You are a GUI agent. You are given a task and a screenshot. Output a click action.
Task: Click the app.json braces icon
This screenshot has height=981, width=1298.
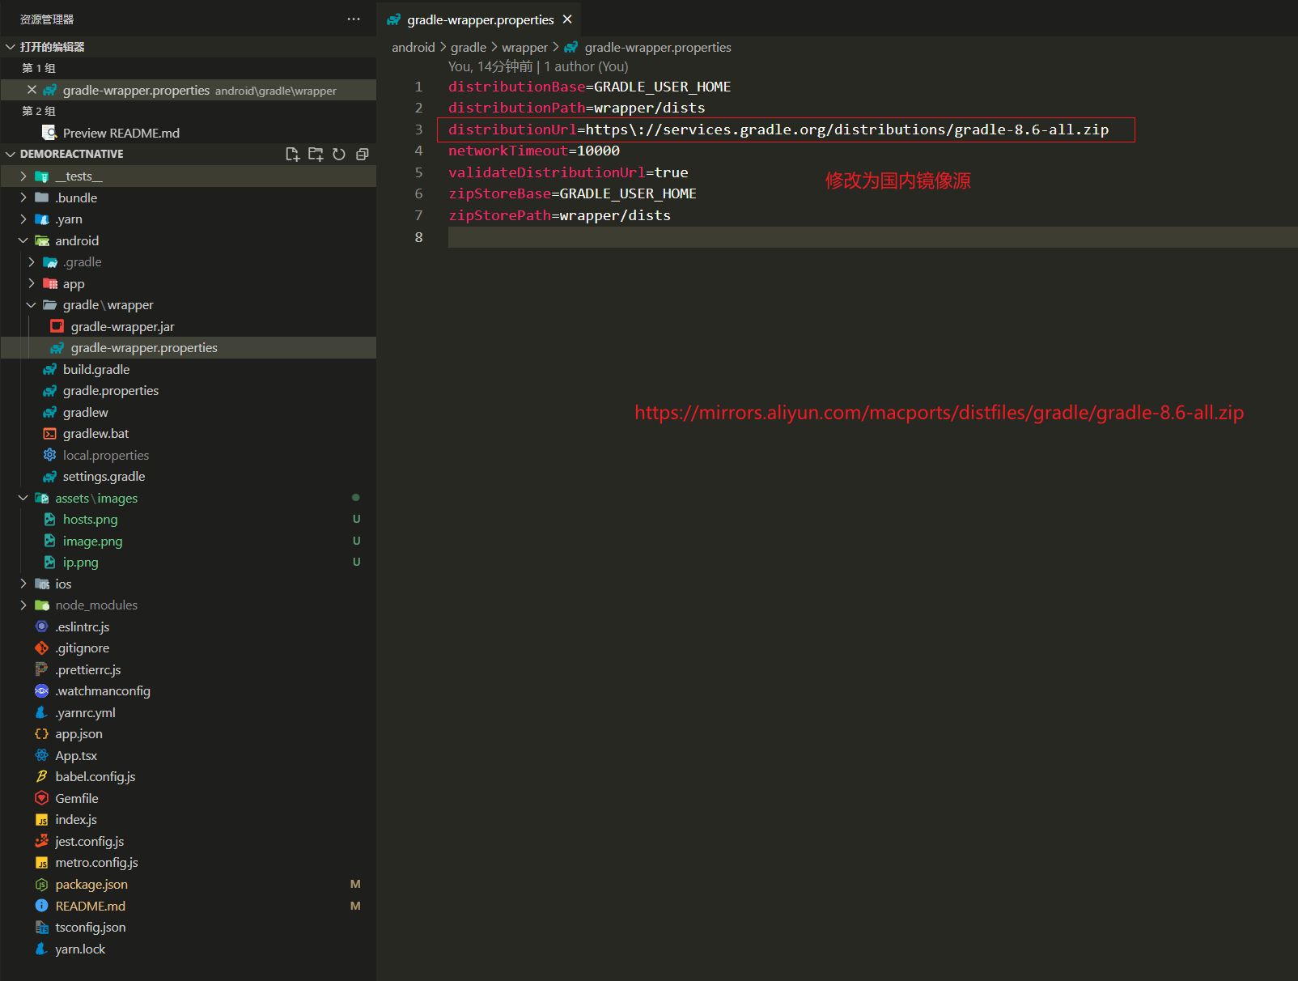[42, 734]
